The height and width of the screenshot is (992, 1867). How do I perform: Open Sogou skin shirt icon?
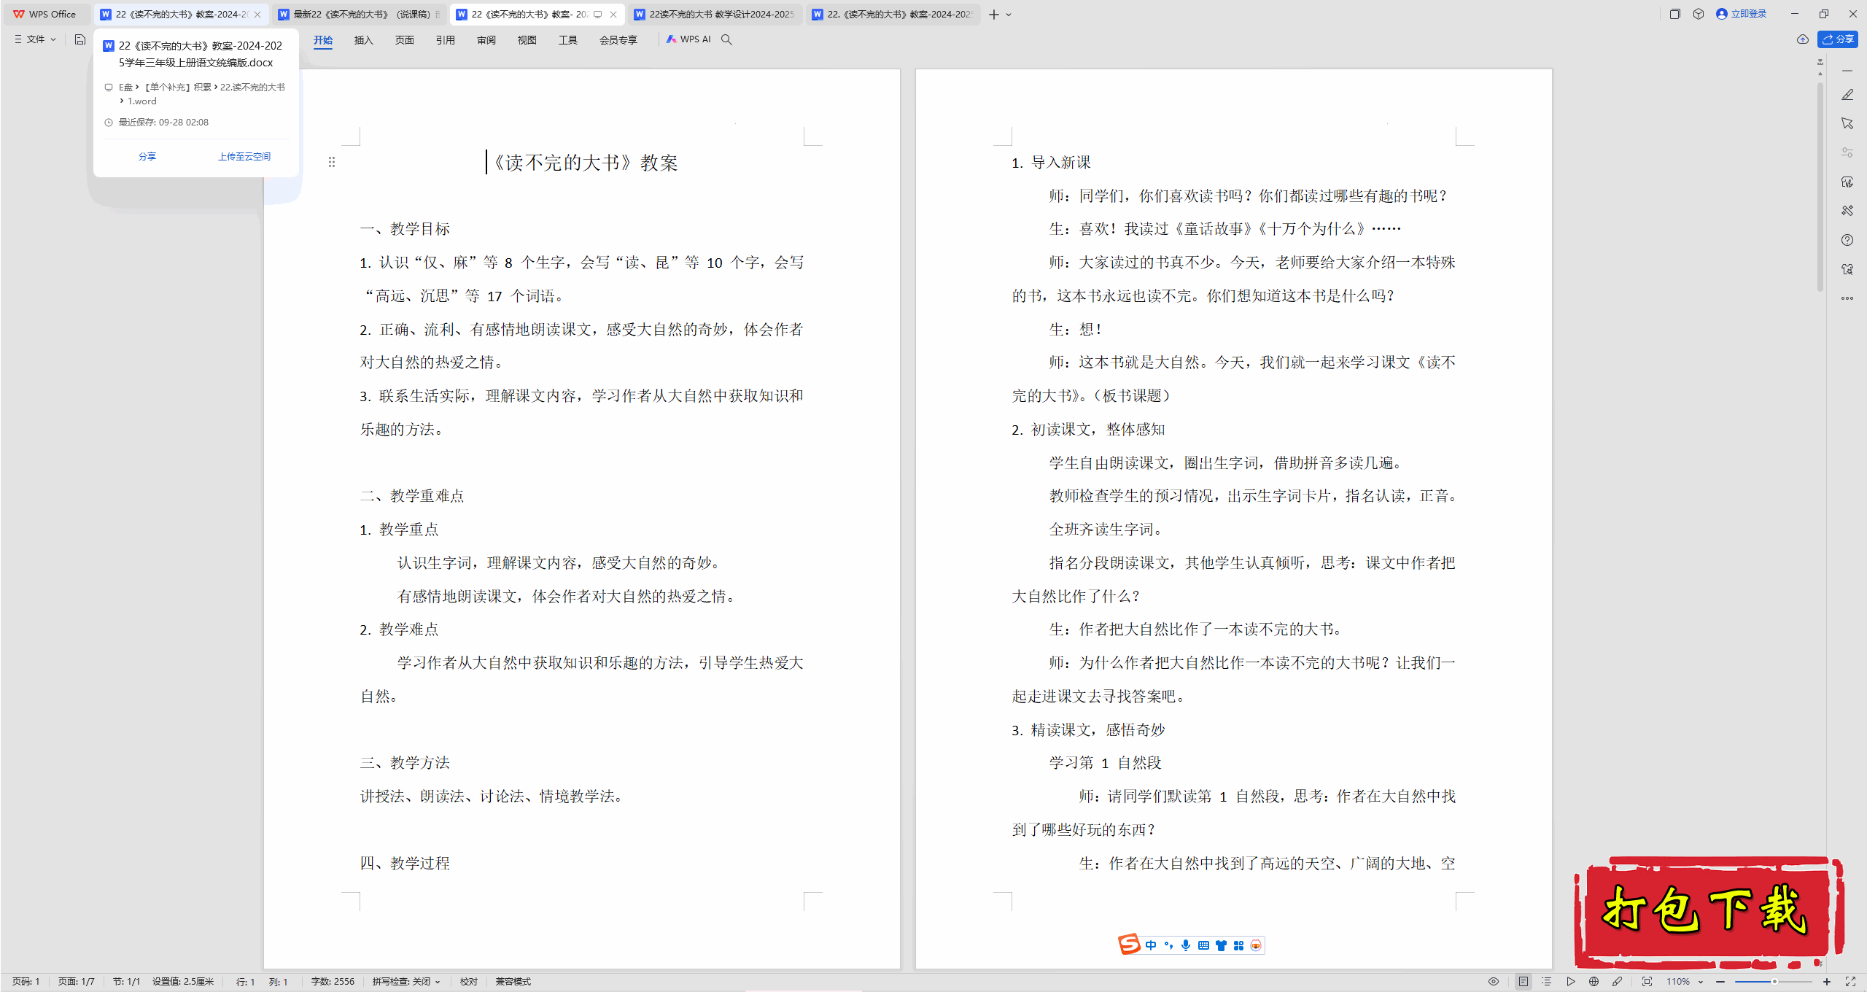(x=1221, y=945)
